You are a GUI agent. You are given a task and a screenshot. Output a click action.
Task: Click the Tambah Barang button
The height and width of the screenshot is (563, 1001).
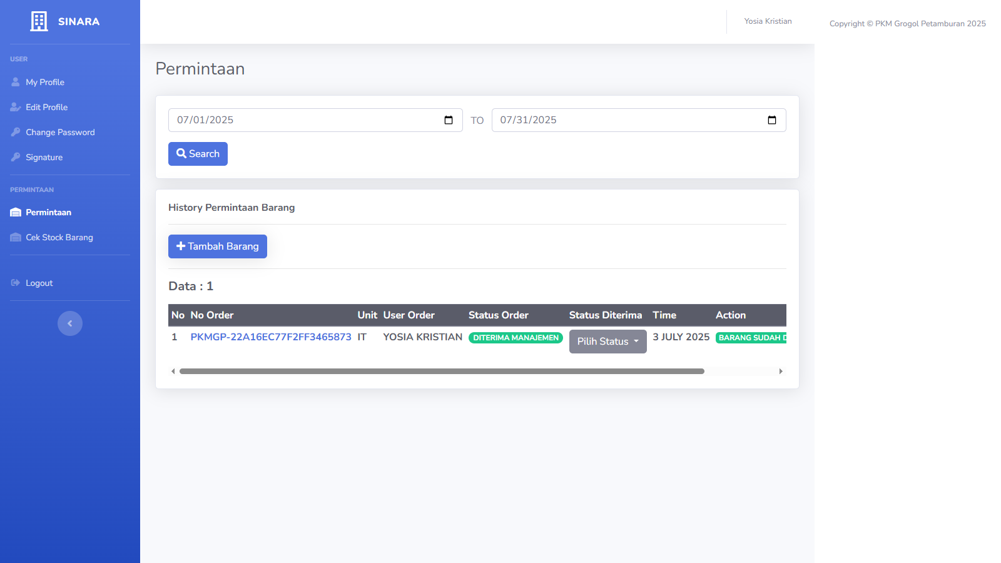[218, 246]
